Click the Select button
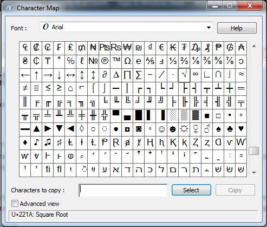 click(191, 190)
